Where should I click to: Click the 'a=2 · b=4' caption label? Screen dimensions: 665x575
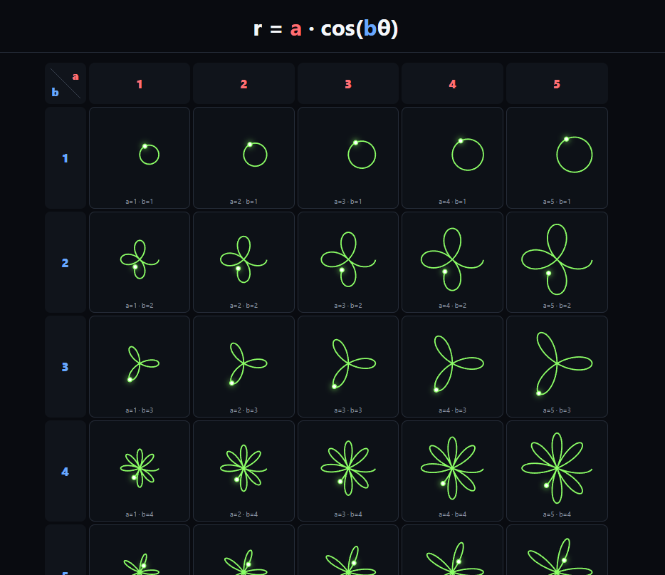pyautogui.click(x=244, y=514)
